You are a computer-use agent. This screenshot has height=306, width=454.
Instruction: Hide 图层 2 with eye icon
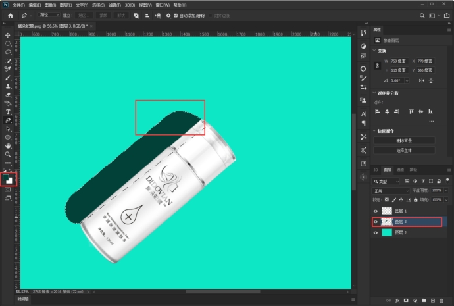click(376, 233)
